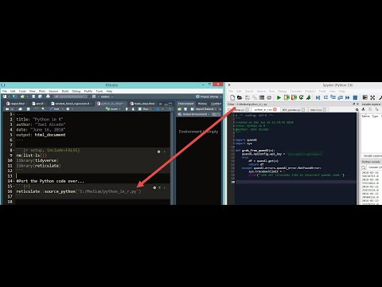Screen dimensions: 382x287
Task: Click the Open file icon in RStudio toolbar
Action: pyautogui.click(x=22, y=96)
